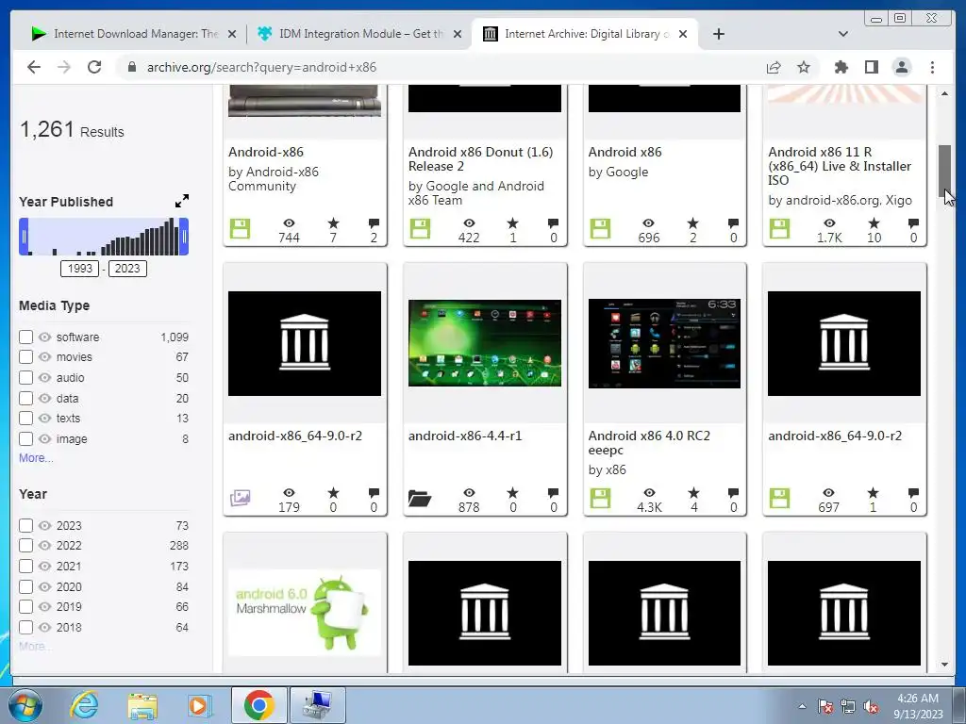Image resolution: width=966 pixels, height=724 pixels.
Task: Go back to the previous page
Action: [x=34, y=67]
